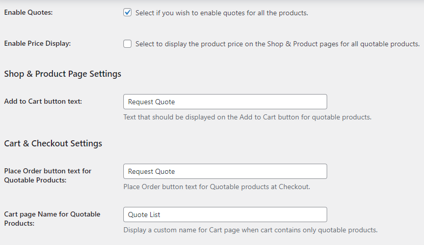
Task: Enable the Price Display checkbox
Action: click(x=127, y=44)
